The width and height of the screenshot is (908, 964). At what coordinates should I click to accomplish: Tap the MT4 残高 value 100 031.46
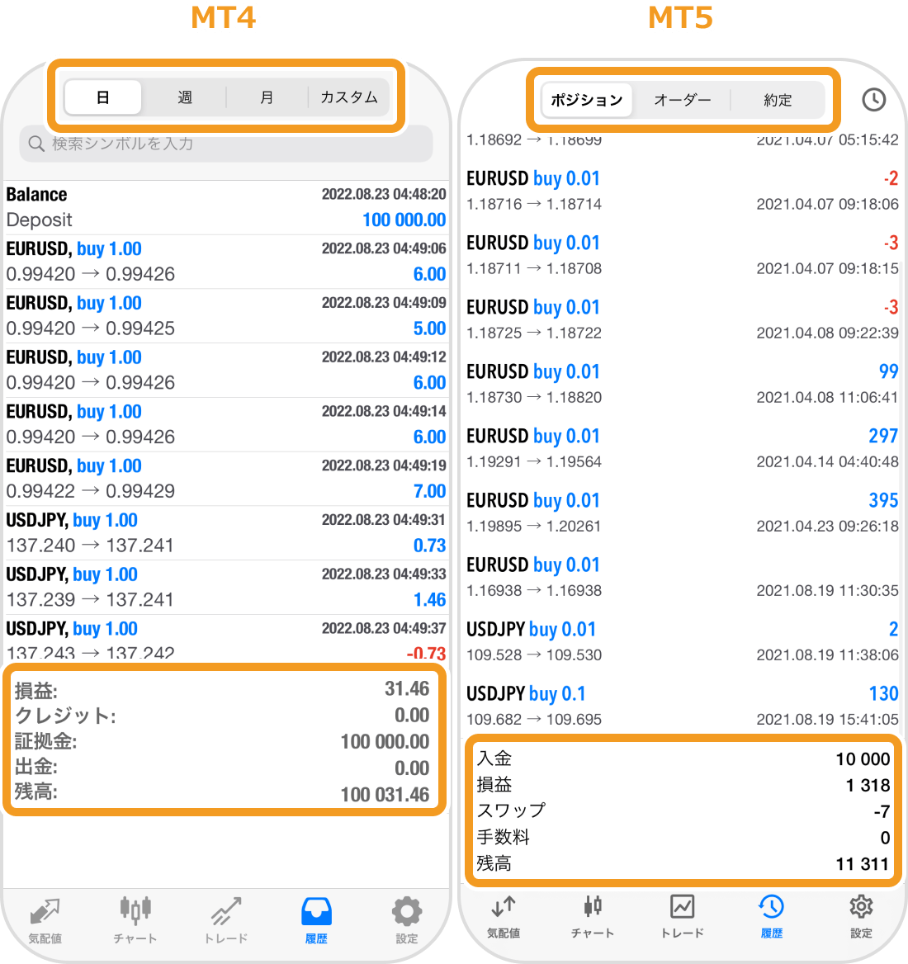click(x=385, y=794)
